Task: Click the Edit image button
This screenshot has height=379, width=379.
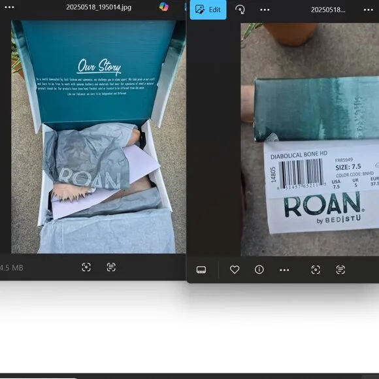Action: (208, 10)
